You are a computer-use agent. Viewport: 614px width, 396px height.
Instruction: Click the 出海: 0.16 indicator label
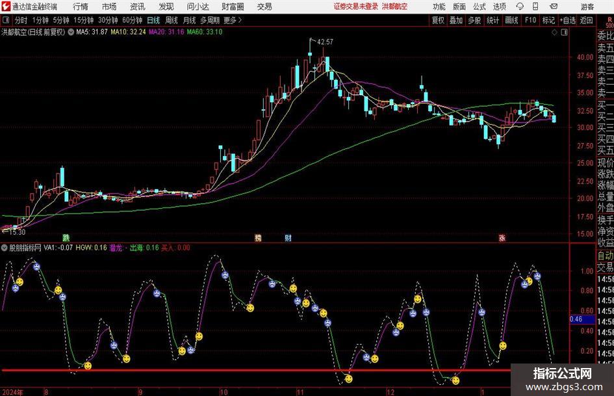(144, 248)
